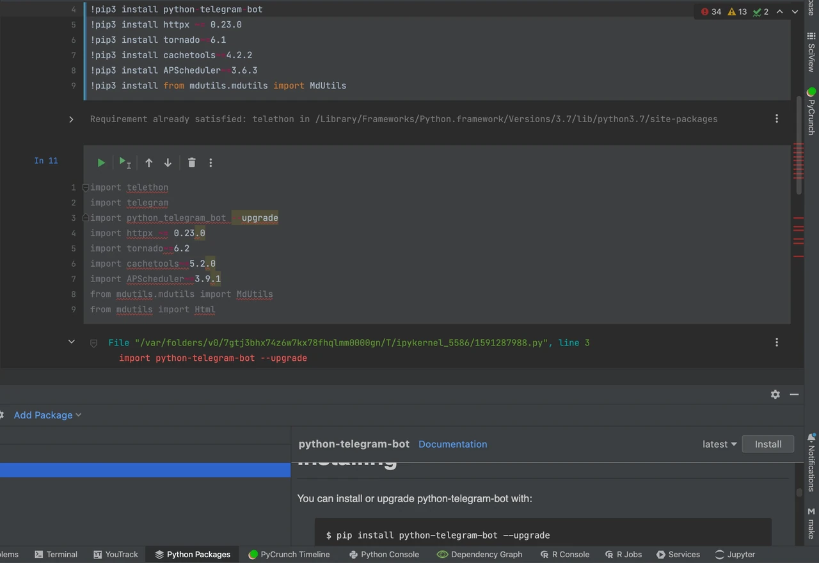Go to next highlighted error arrow
Screen dimensions: 819x563
(x=795, y=12)
